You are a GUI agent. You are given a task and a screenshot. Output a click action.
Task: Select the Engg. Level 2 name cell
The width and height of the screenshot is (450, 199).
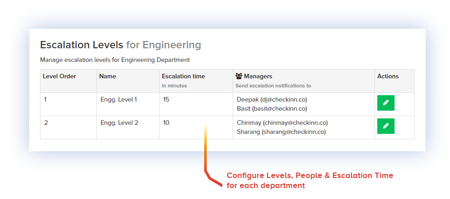(119, 122)
